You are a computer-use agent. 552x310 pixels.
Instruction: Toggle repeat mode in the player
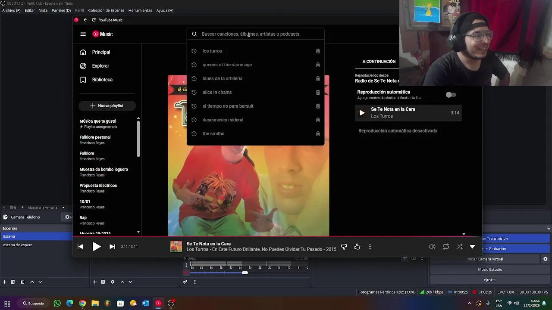point(446,247)
